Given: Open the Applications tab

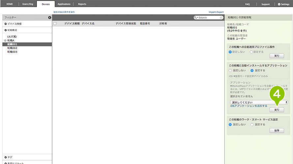Looking at the screenshot, I should pyautogui.click(x=64, y=4).
